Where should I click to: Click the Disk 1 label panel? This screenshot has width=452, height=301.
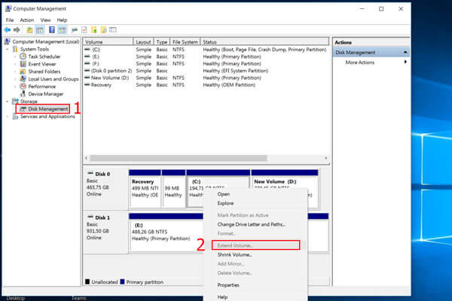(x=105, y=233)
